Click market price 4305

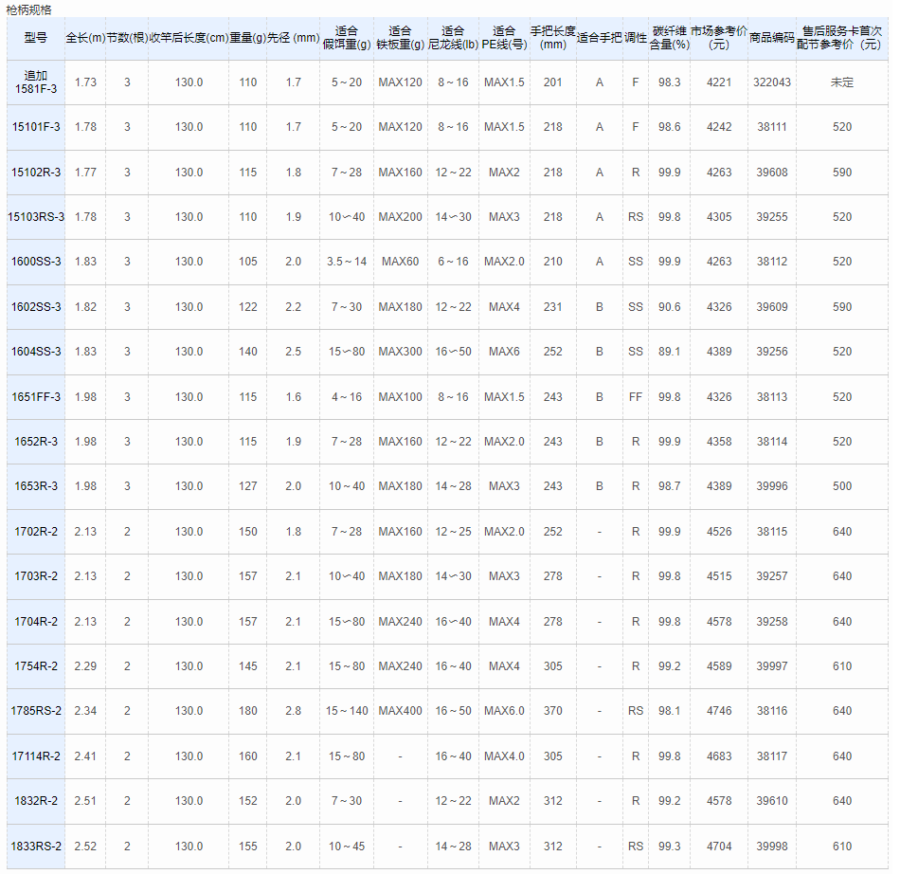[719, 217]
